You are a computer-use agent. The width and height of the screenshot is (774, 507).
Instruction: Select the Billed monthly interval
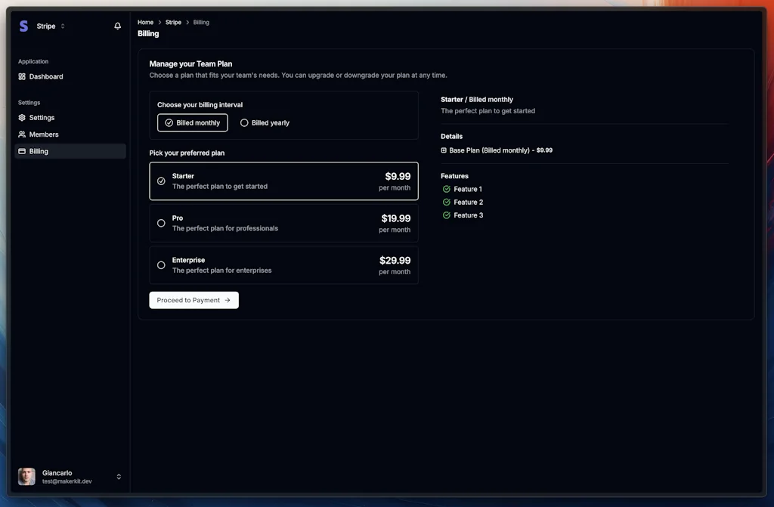192,122
